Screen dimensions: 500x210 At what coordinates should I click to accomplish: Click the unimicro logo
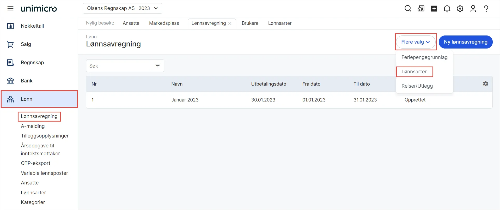click(x=39, y=9)
